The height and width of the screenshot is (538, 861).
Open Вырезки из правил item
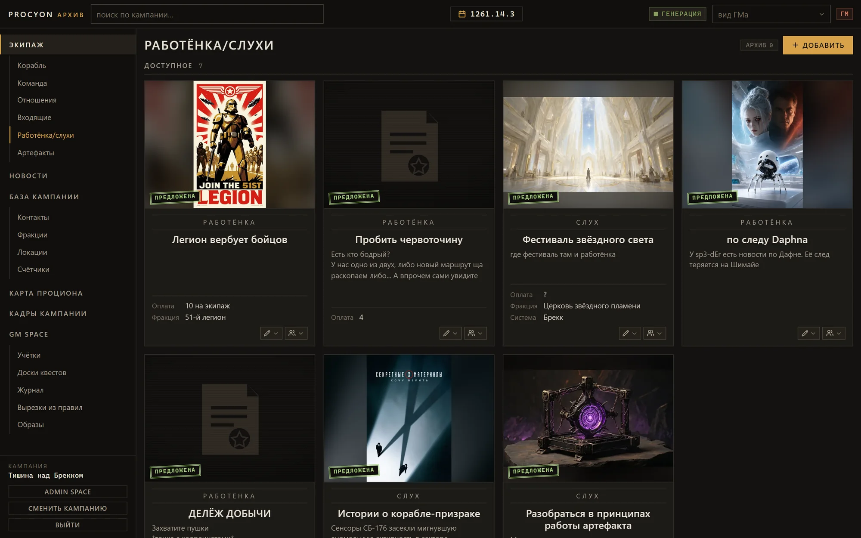tap(50, 408)
